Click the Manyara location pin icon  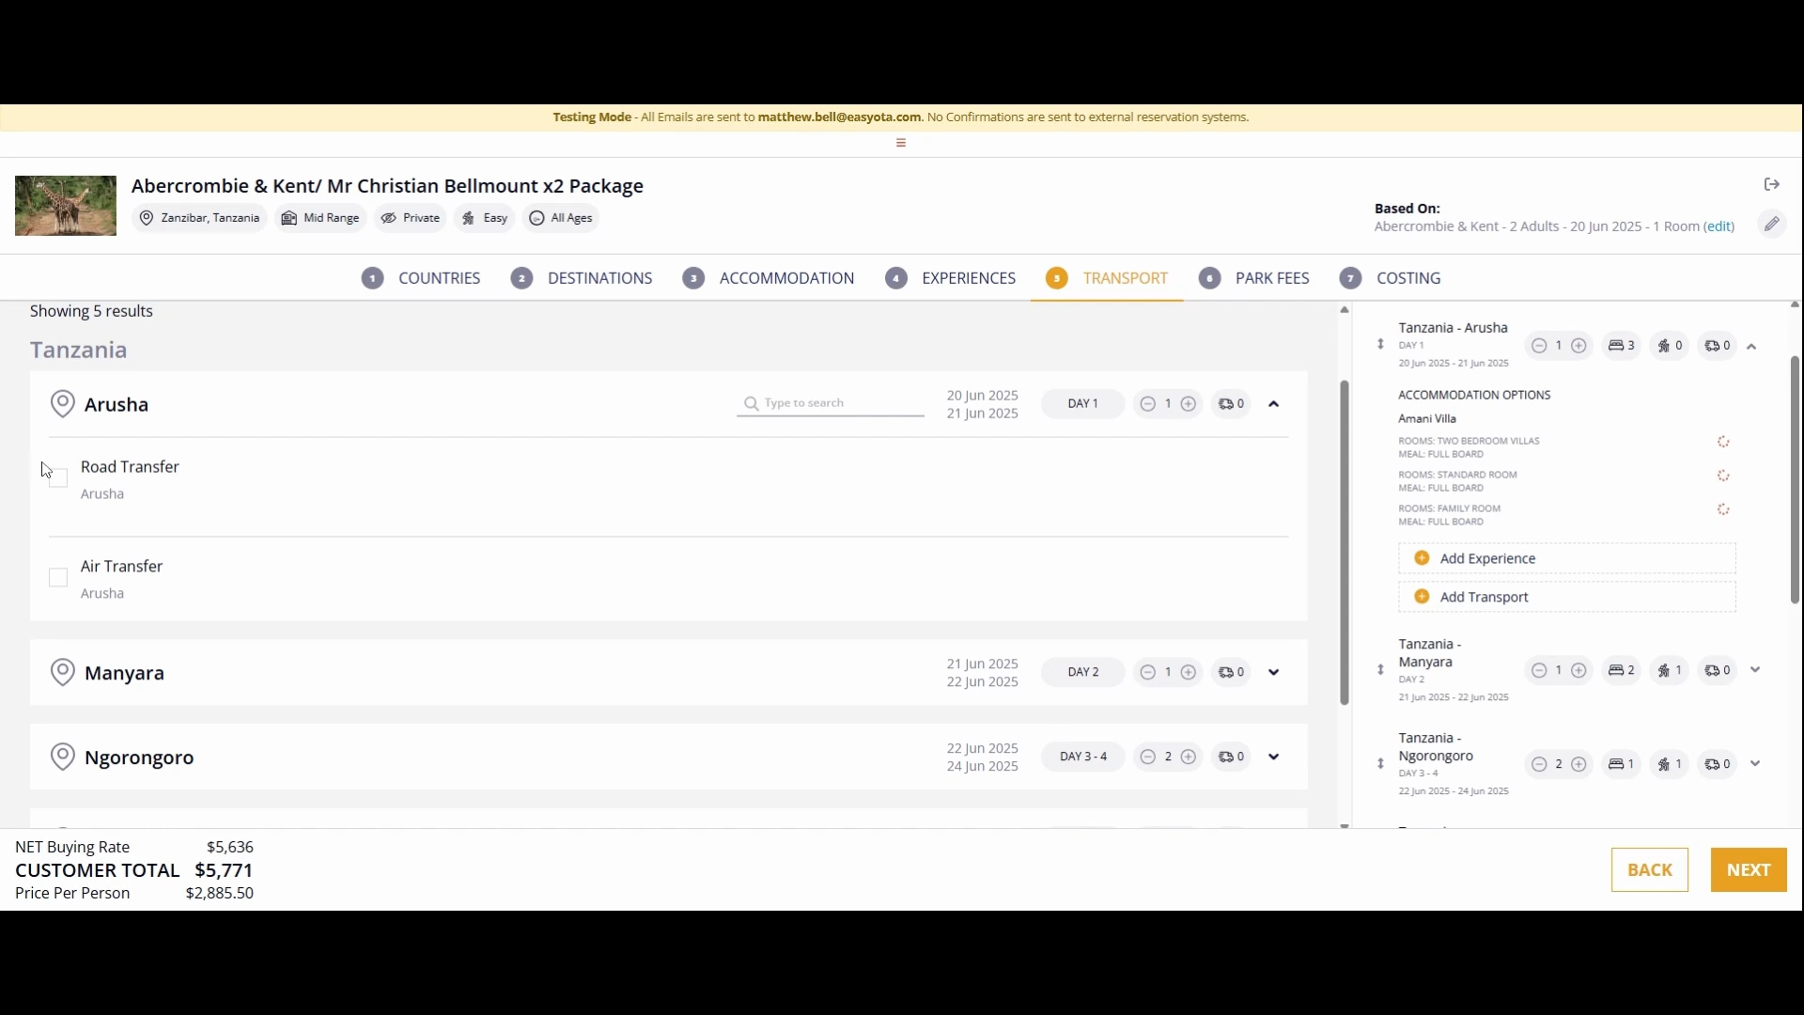pos(62,673)
